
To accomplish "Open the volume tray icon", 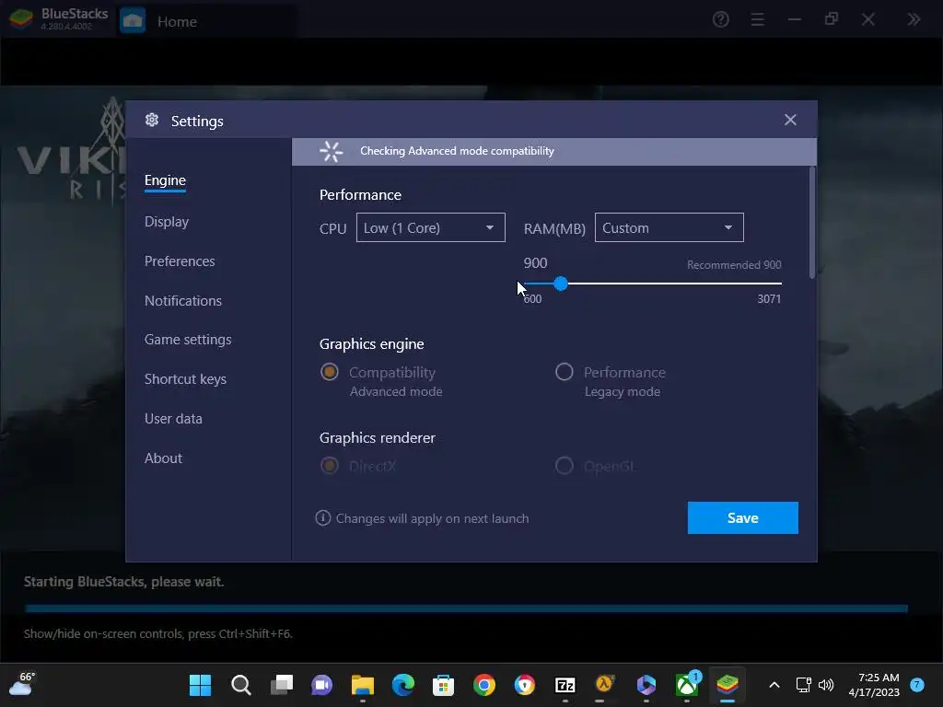I will (826, 685).
